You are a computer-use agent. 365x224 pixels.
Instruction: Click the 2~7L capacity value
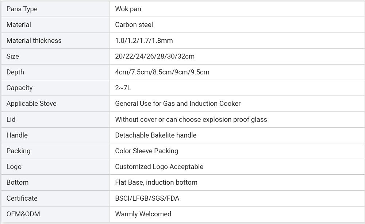tap(123, 88)
